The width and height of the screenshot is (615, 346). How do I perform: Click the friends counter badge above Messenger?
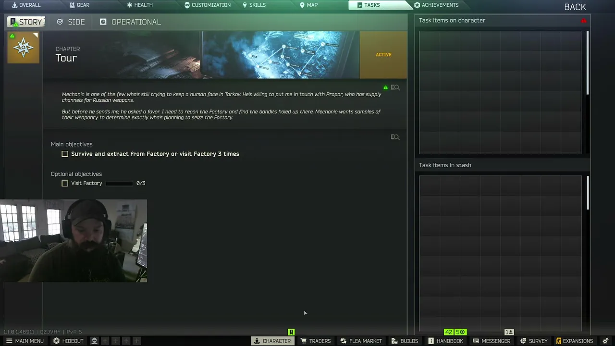pos(509,332)
